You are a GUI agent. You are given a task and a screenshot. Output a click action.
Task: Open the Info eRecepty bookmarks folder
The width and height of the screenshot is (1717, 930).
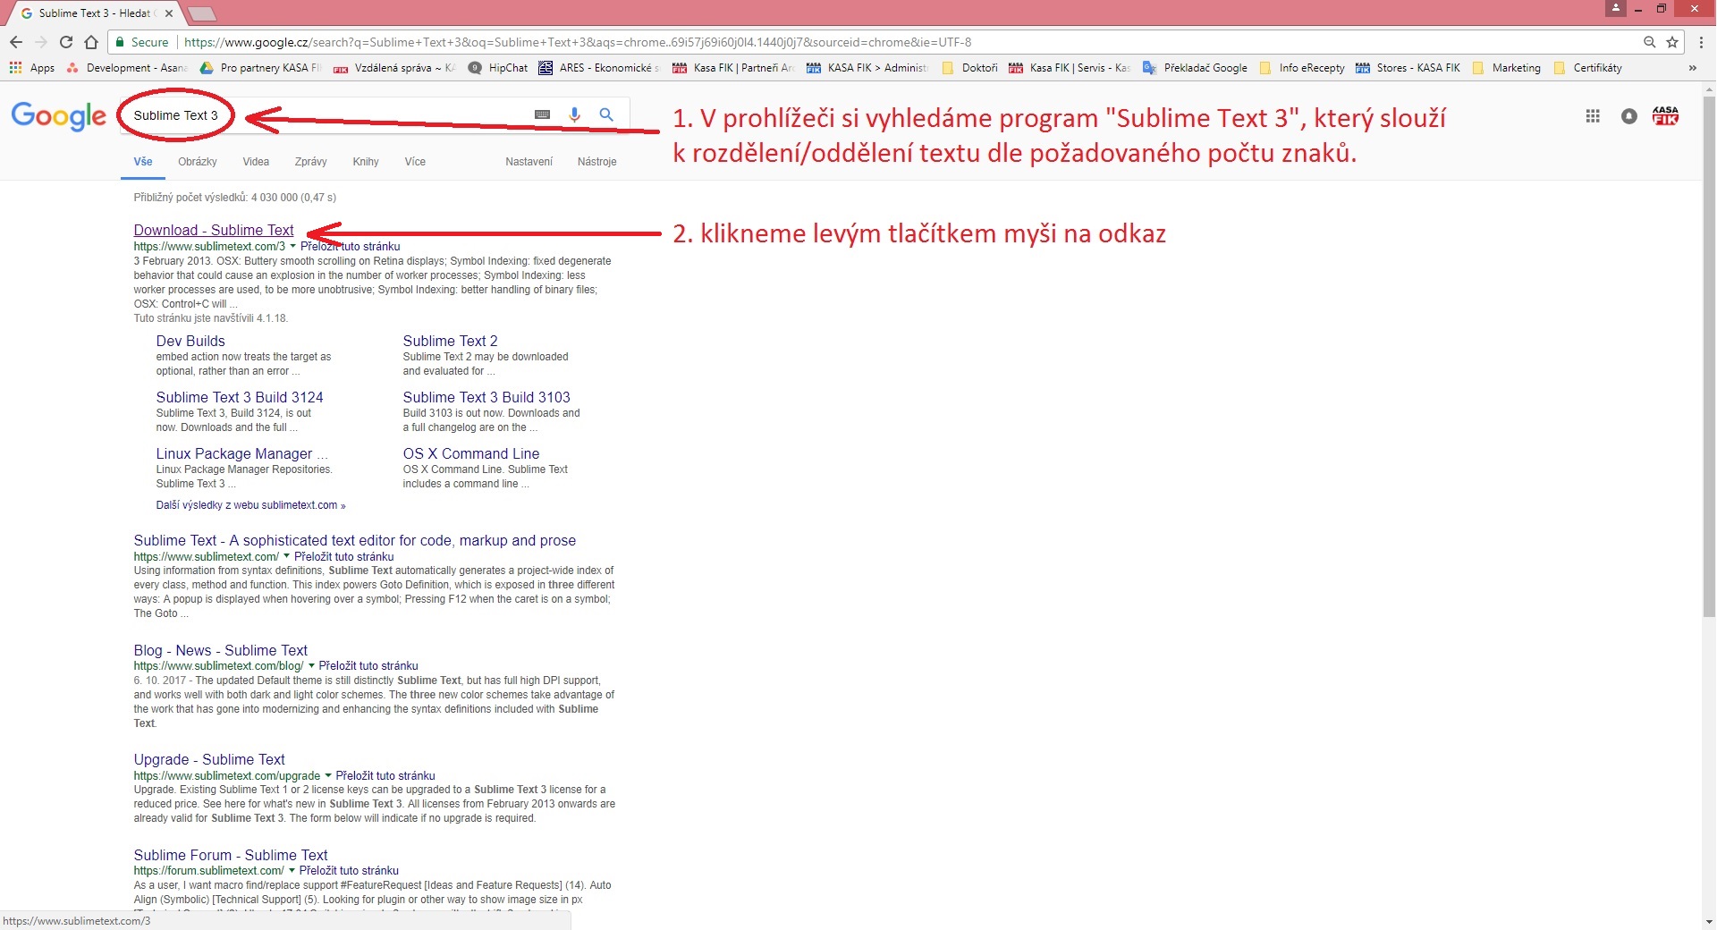1301,68
